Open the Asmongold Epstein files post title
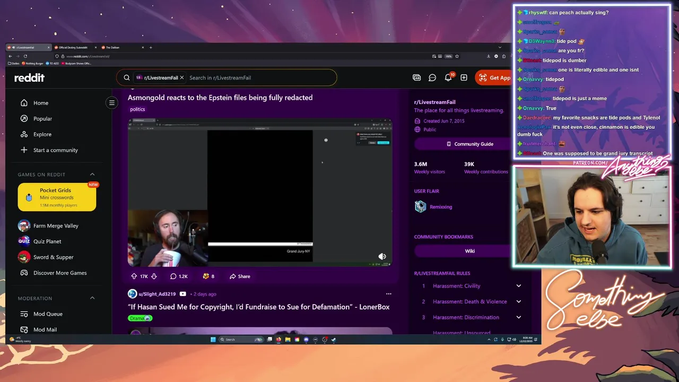Screen dimensions: 679x382 pyautogui.click(x=220, y=98)
